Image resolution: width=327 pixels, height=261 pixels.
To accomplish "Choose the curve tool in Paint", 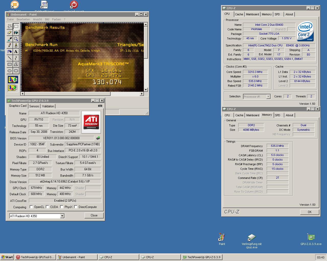I will [x=16, y=58].
